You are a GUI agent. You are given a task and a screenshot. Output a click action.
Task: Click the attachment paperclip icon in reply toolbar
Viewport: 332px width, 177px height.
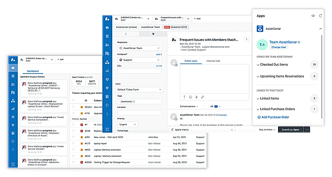196,97
